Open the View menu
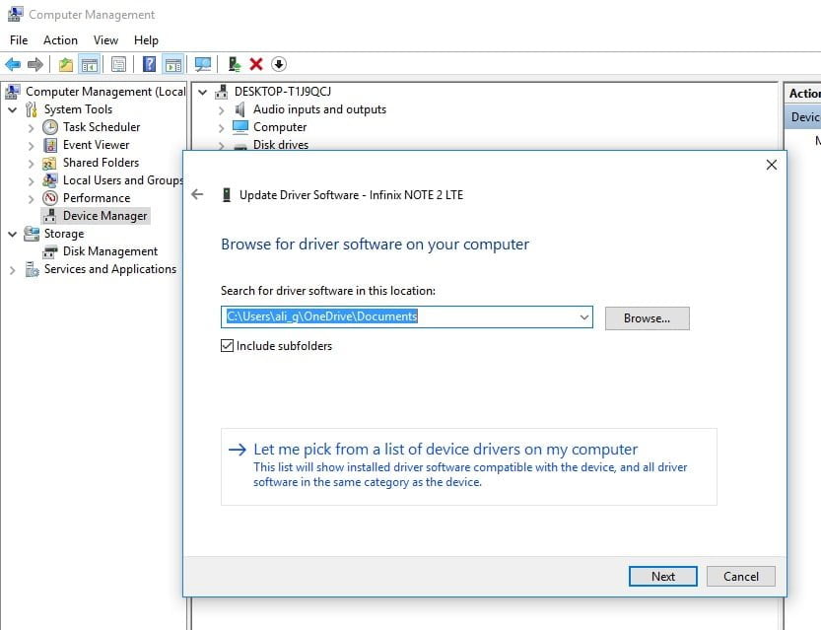 click(x=105, y=40)
